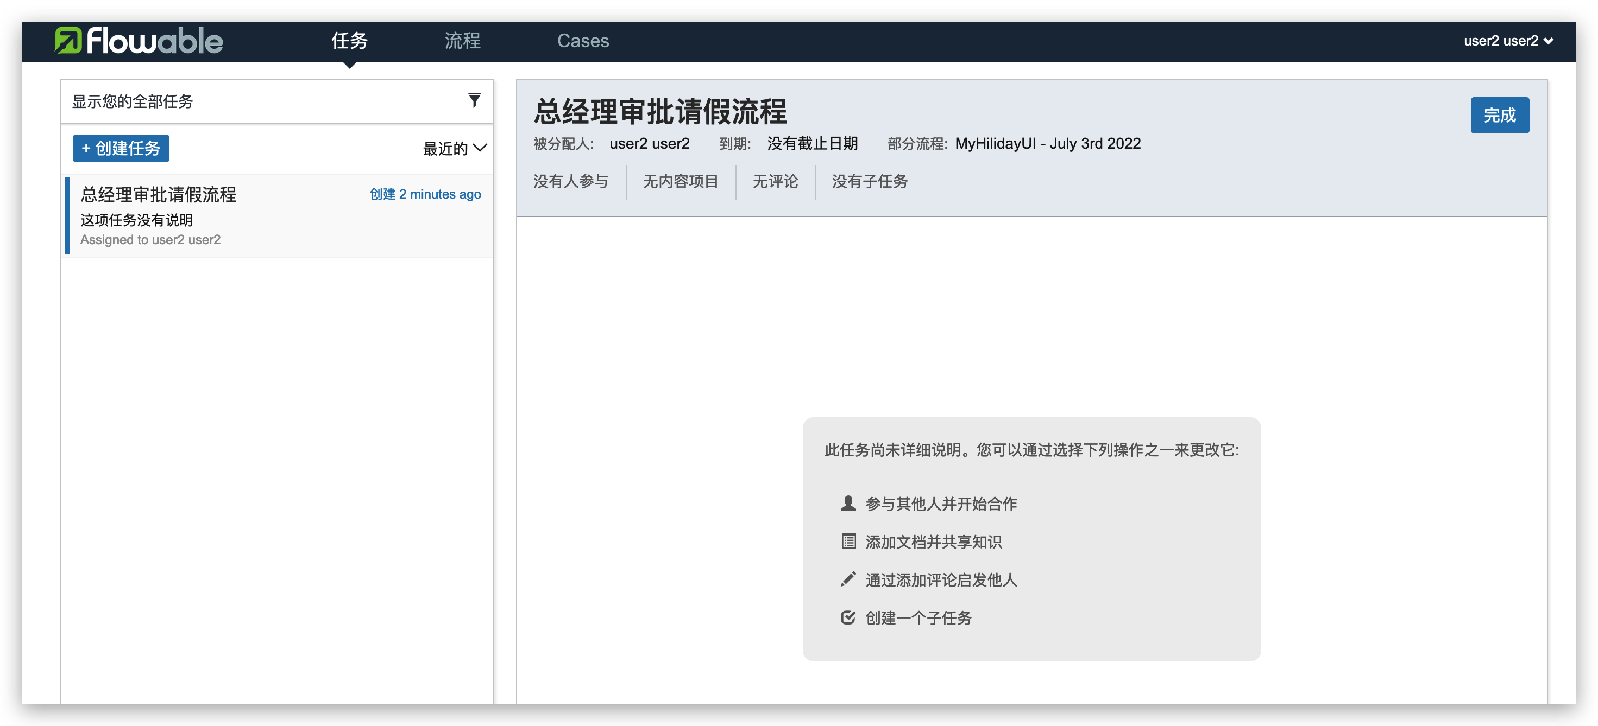Switch to the 流程 tab
The image size is (1598, 726).
click(462, 41)
